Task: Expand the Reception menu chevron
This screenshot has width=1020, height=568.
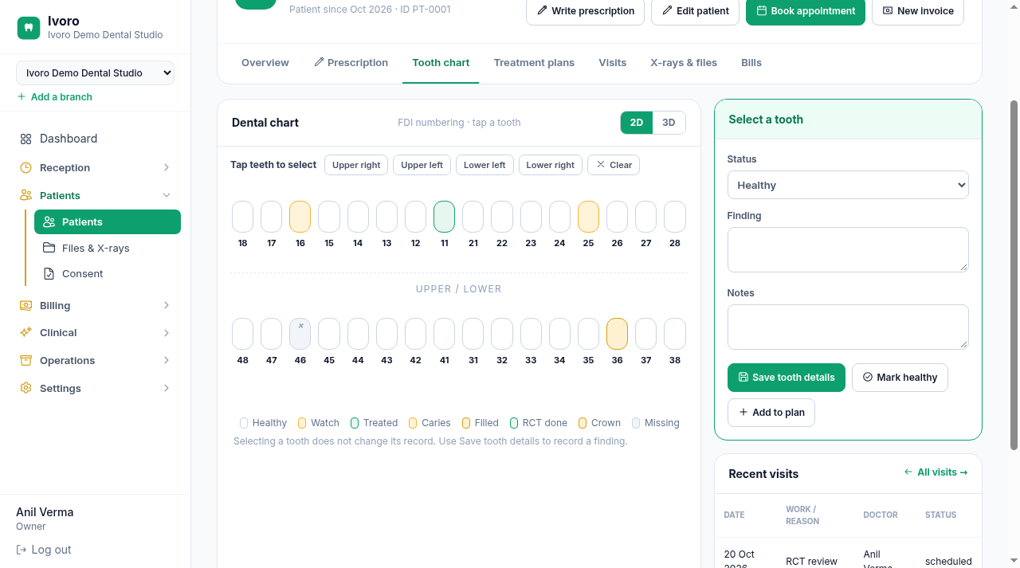Action: tap(167, 167)
